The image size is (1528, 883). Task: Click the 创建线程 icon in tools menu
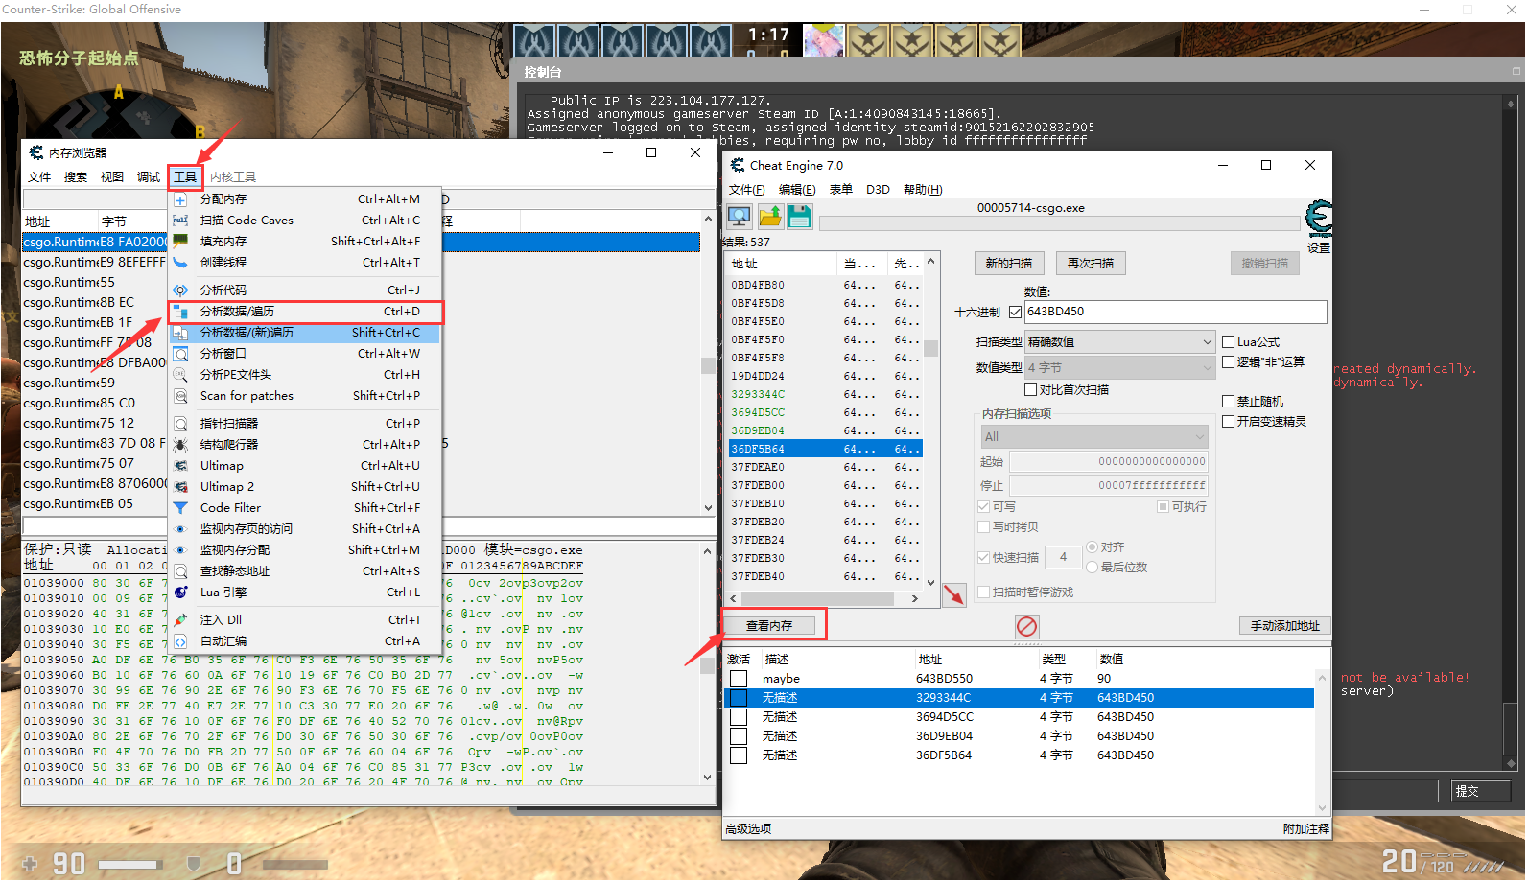click(180, 263)
